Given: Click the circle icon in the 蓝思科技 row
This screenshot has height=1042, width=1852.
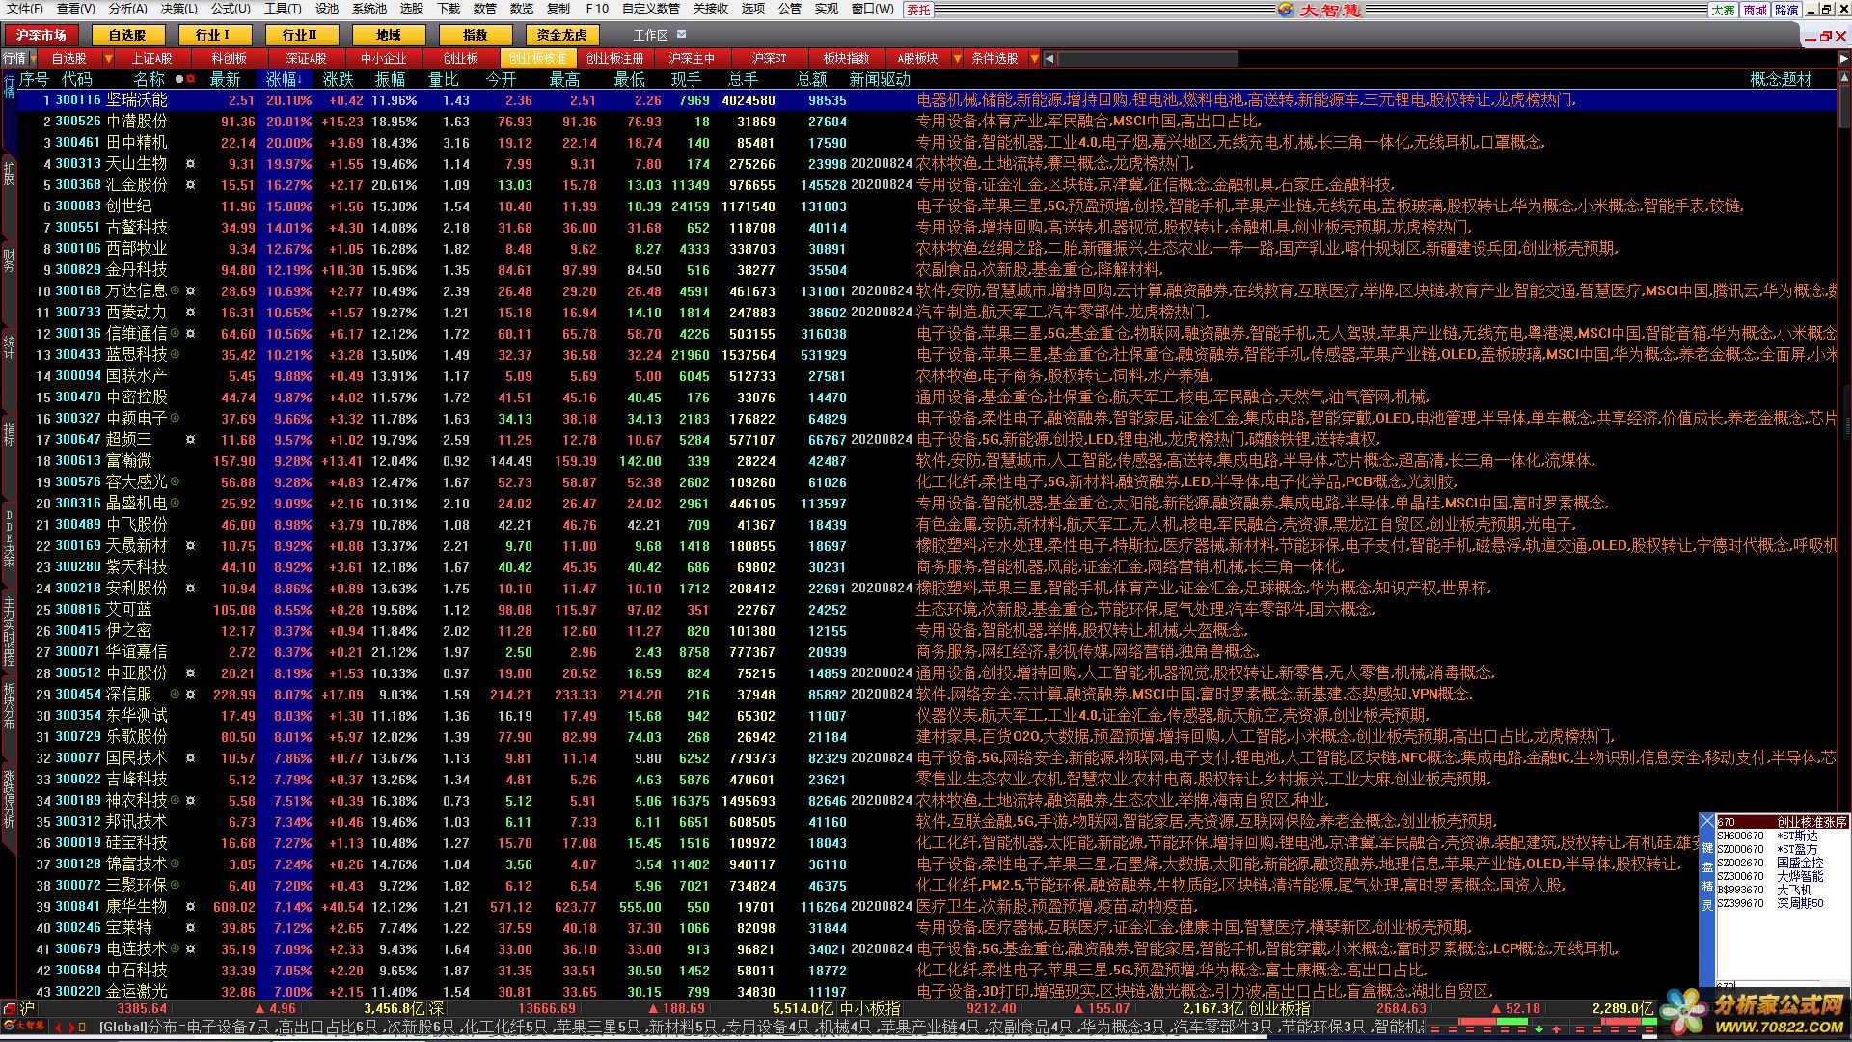Looking at the screenshot, I should coord(176,355).
